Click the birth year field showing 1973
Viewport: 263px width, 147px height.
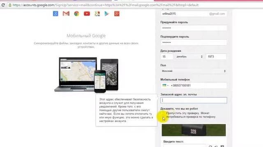(x=216, y=57)
